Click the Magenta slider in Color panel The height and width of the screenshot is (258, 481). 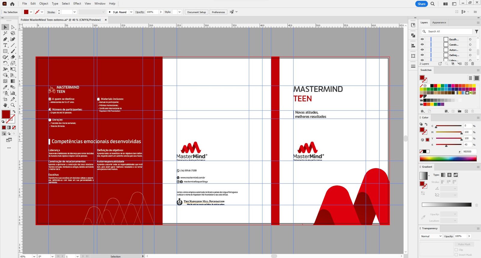(x=449, y=132)
